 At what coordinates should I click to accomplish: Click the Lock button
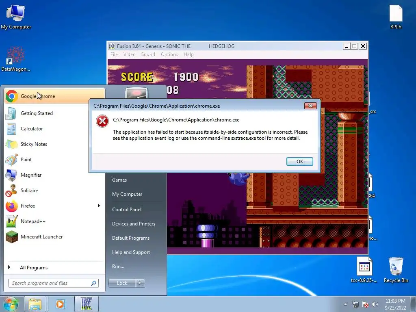tap(122, 283)
